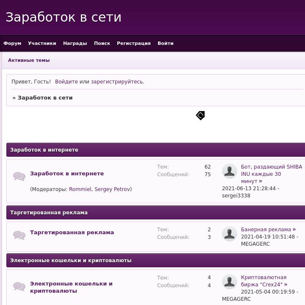Go to Регистрация in the navigation bar
The height and width of the screenshot is (305, 305).
[133, 43]
